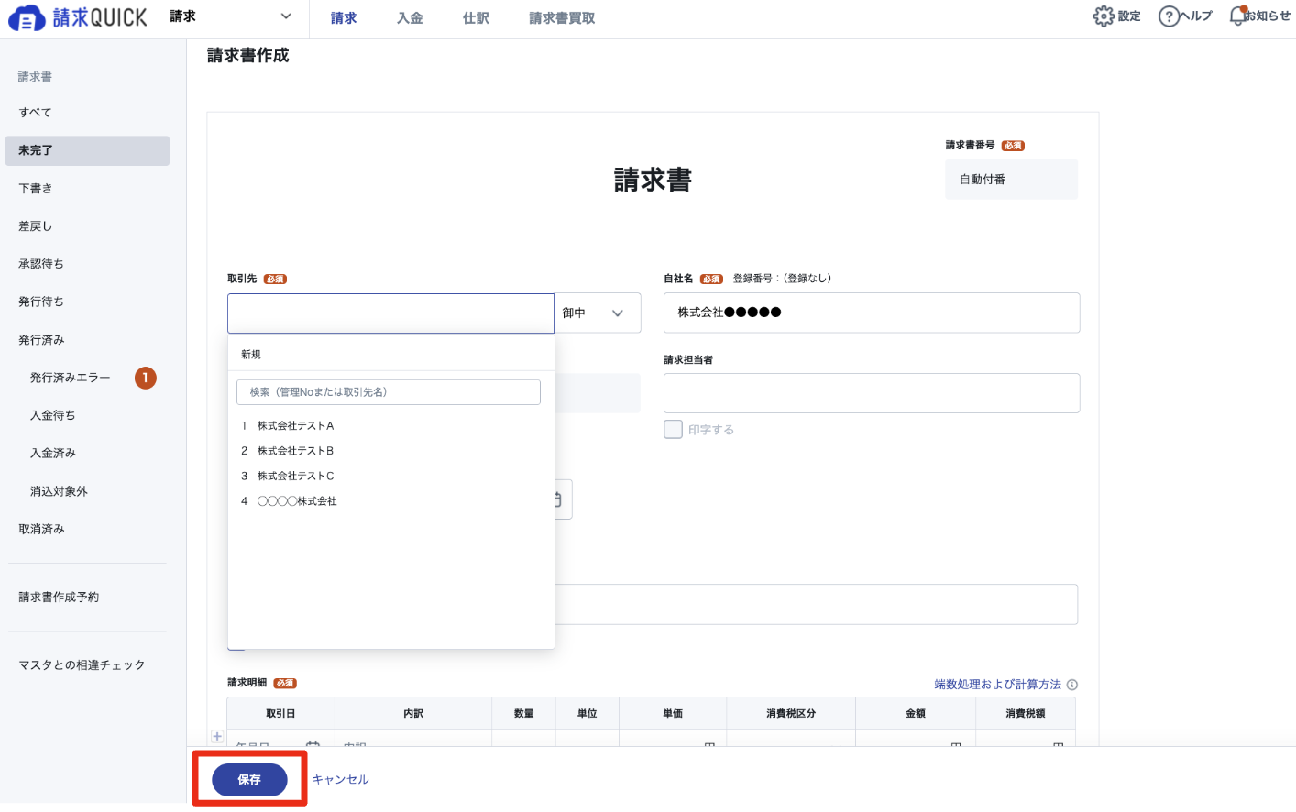Click the 自社名 input field

[872, 313]
